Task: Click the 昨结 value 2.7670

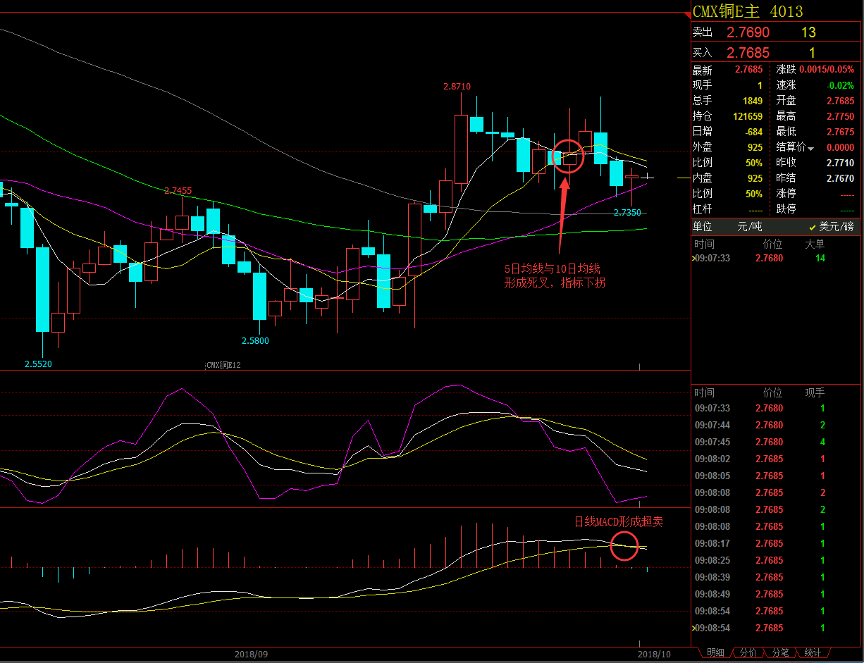Action: (x=841, y=178)
